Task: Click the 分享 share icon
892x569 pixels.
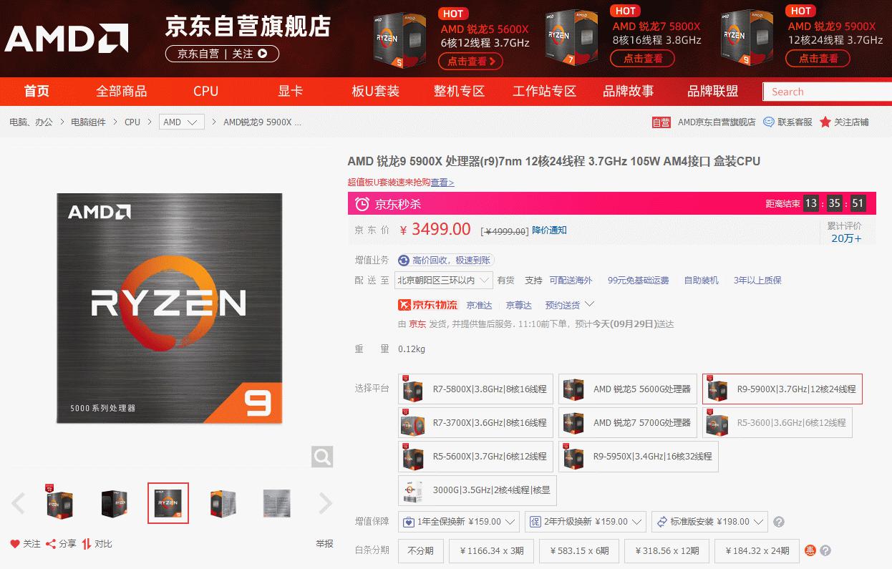Action: pos(51,544)
